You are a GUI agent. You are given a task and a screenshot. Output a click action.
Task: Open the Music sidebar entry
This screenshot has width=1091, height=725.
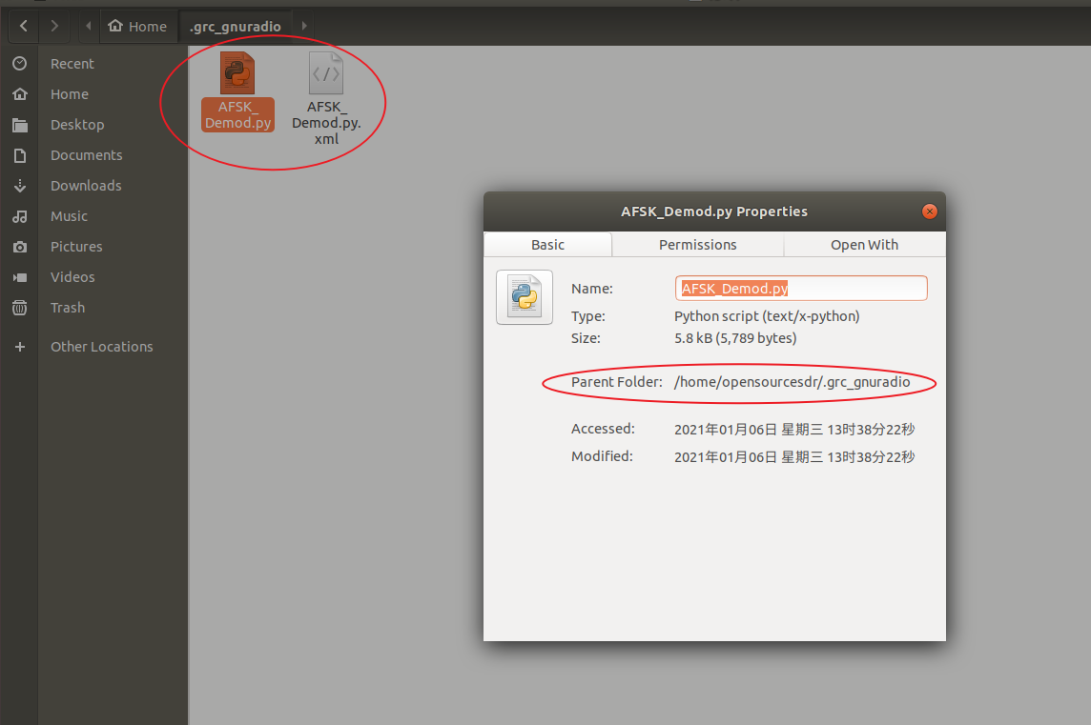(x=69, y=215)
